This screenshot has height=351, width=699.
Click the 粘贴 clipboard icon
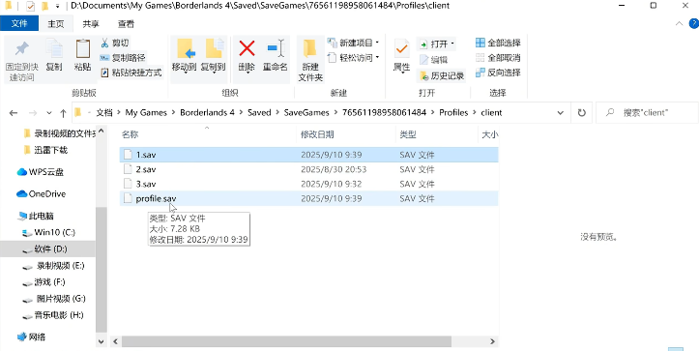[83, 49]
